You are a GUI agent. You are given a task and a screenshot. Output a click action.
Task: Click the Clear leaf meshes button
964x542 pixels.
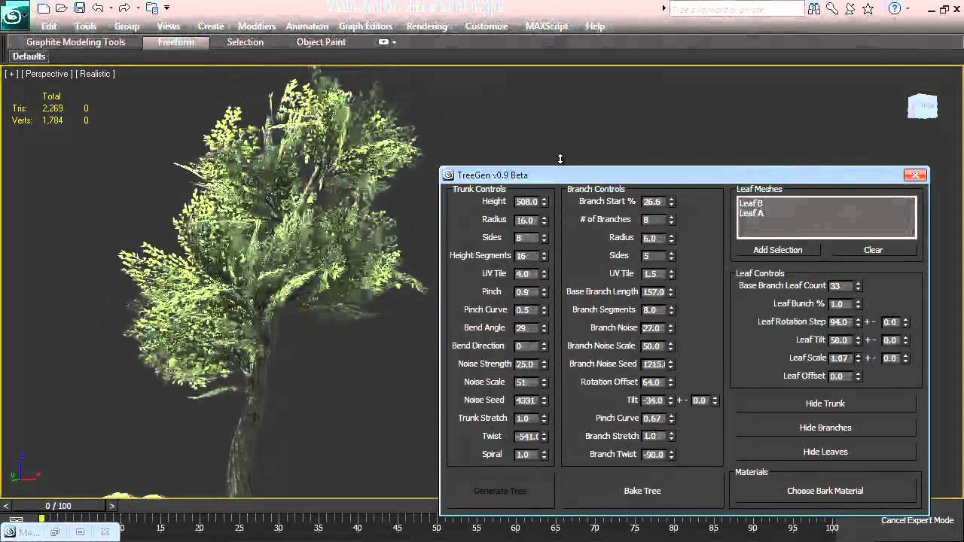873,250
